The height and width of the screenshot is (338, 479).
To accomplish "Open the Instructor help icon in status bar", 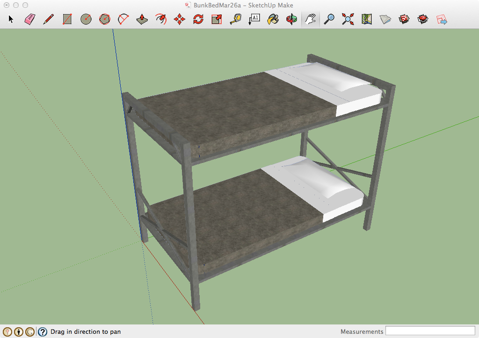I will pyautogui.click(x=43, y=332).
